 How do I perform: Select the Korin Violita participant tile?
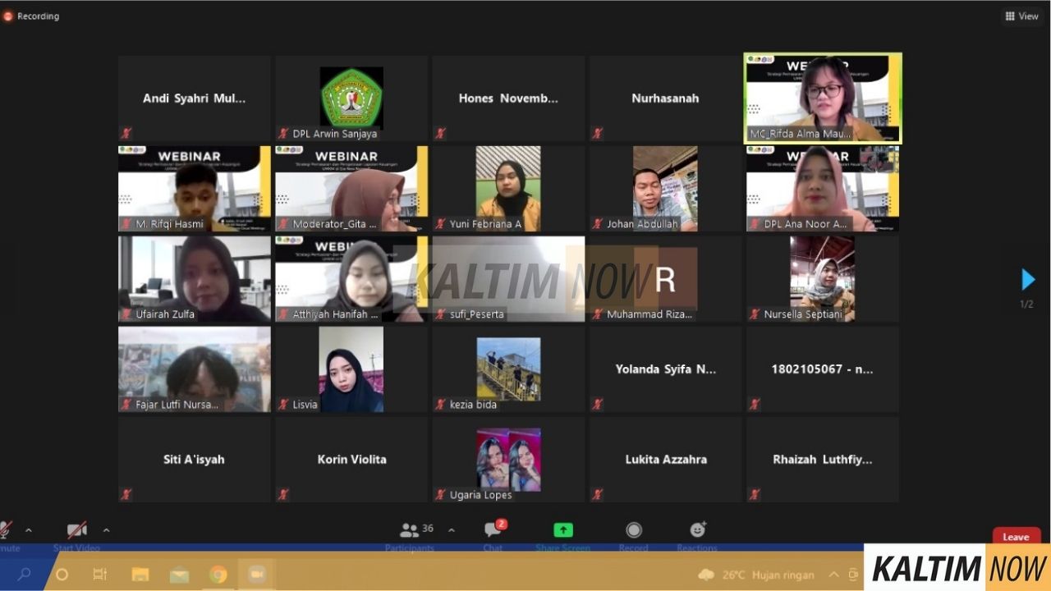pos(351,460)
